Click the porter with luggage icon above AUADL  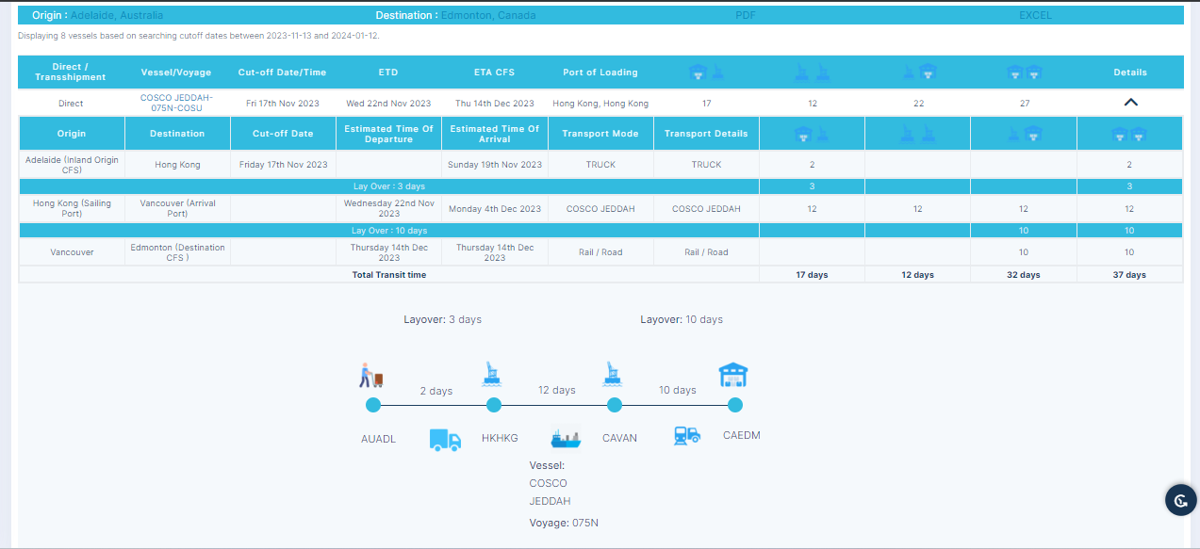pos(371,376)
